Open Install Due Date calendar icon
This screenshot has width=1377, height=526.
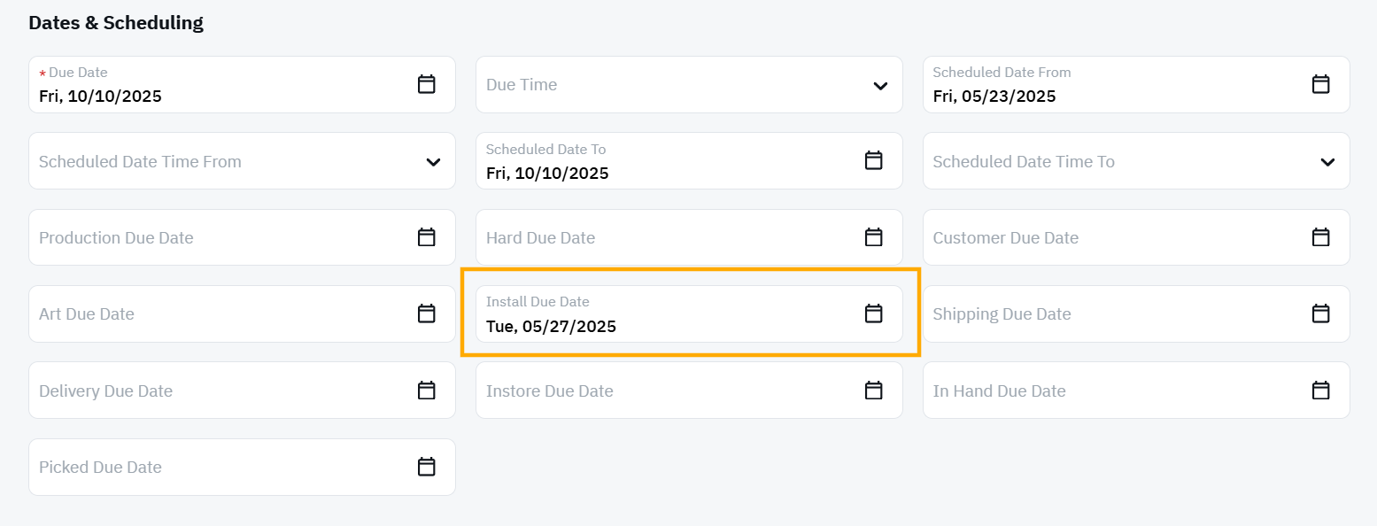(873, 313)
